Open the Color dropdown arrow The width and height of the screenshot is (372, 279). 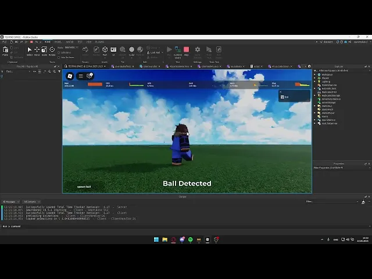click(x=132, y=58)
